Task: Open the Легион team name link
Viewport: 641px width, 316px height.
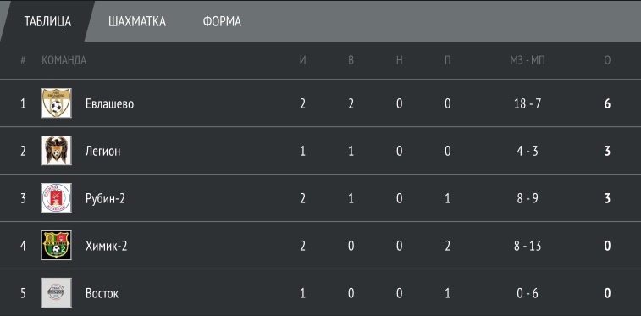Action: [103, 152]
